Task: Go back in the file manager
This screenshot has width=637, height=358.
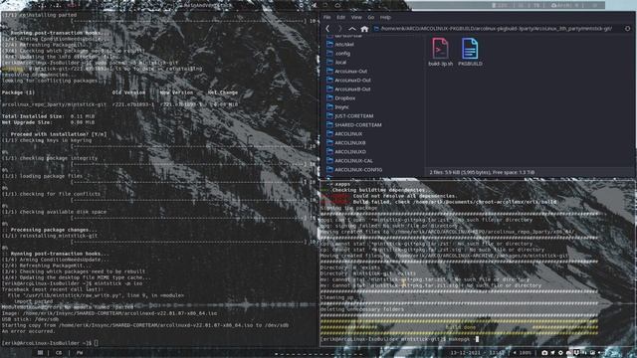Action: [327, 29]
